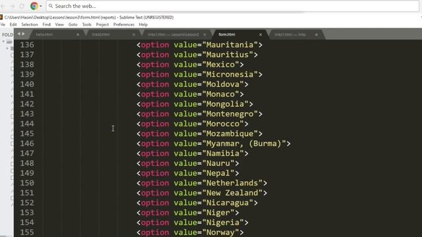Viewport: 422px width, 237px height.
Task: Open the Selection menu
Action: click(x=30, y=24)
